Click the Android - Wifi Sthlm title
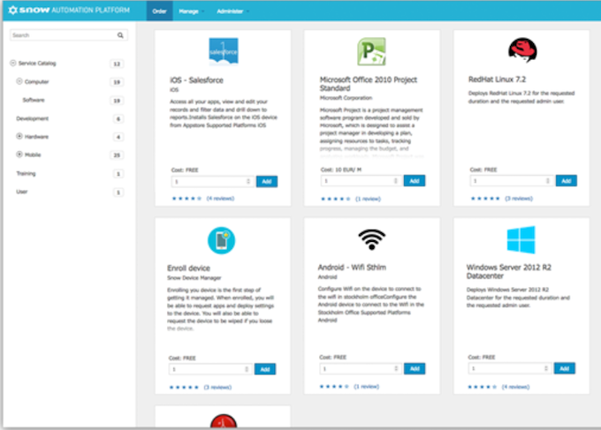 tap(352, 268)
